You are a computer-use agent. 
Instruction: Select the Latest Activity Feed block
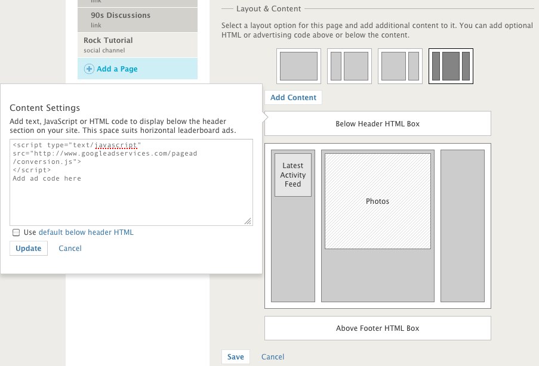[293, 175]
